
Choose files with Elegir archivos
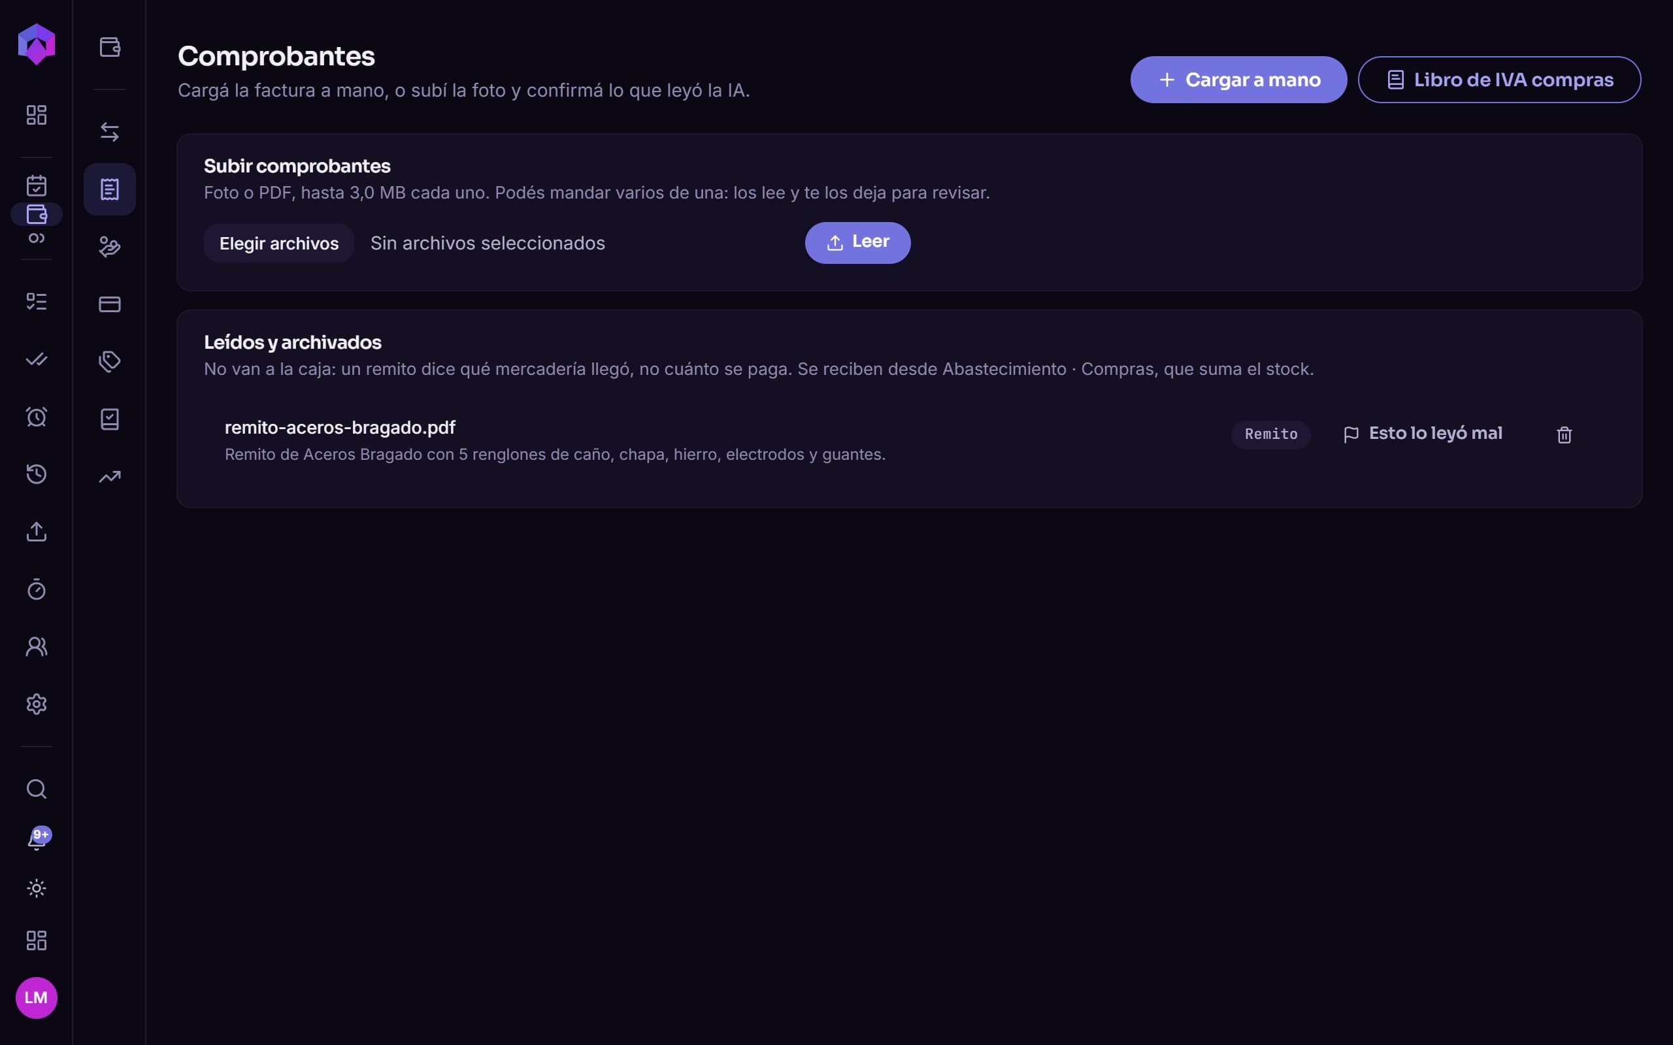[x=278, y=243]
